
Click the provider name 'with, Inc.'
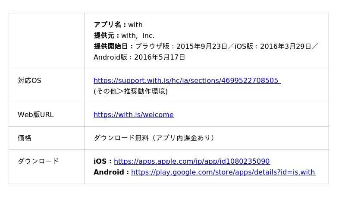tap(138, 35)
